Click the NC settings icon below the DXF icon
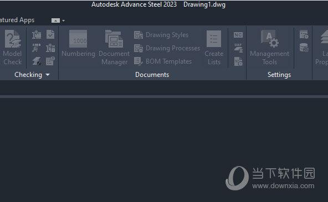 [238, 61]
